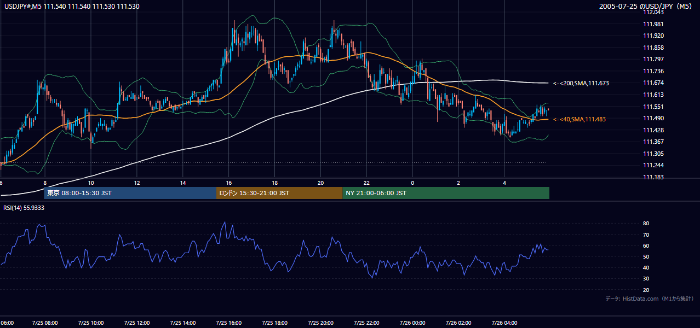
Task: Click price level 111.428 on axis
Action: pos(653,130)
